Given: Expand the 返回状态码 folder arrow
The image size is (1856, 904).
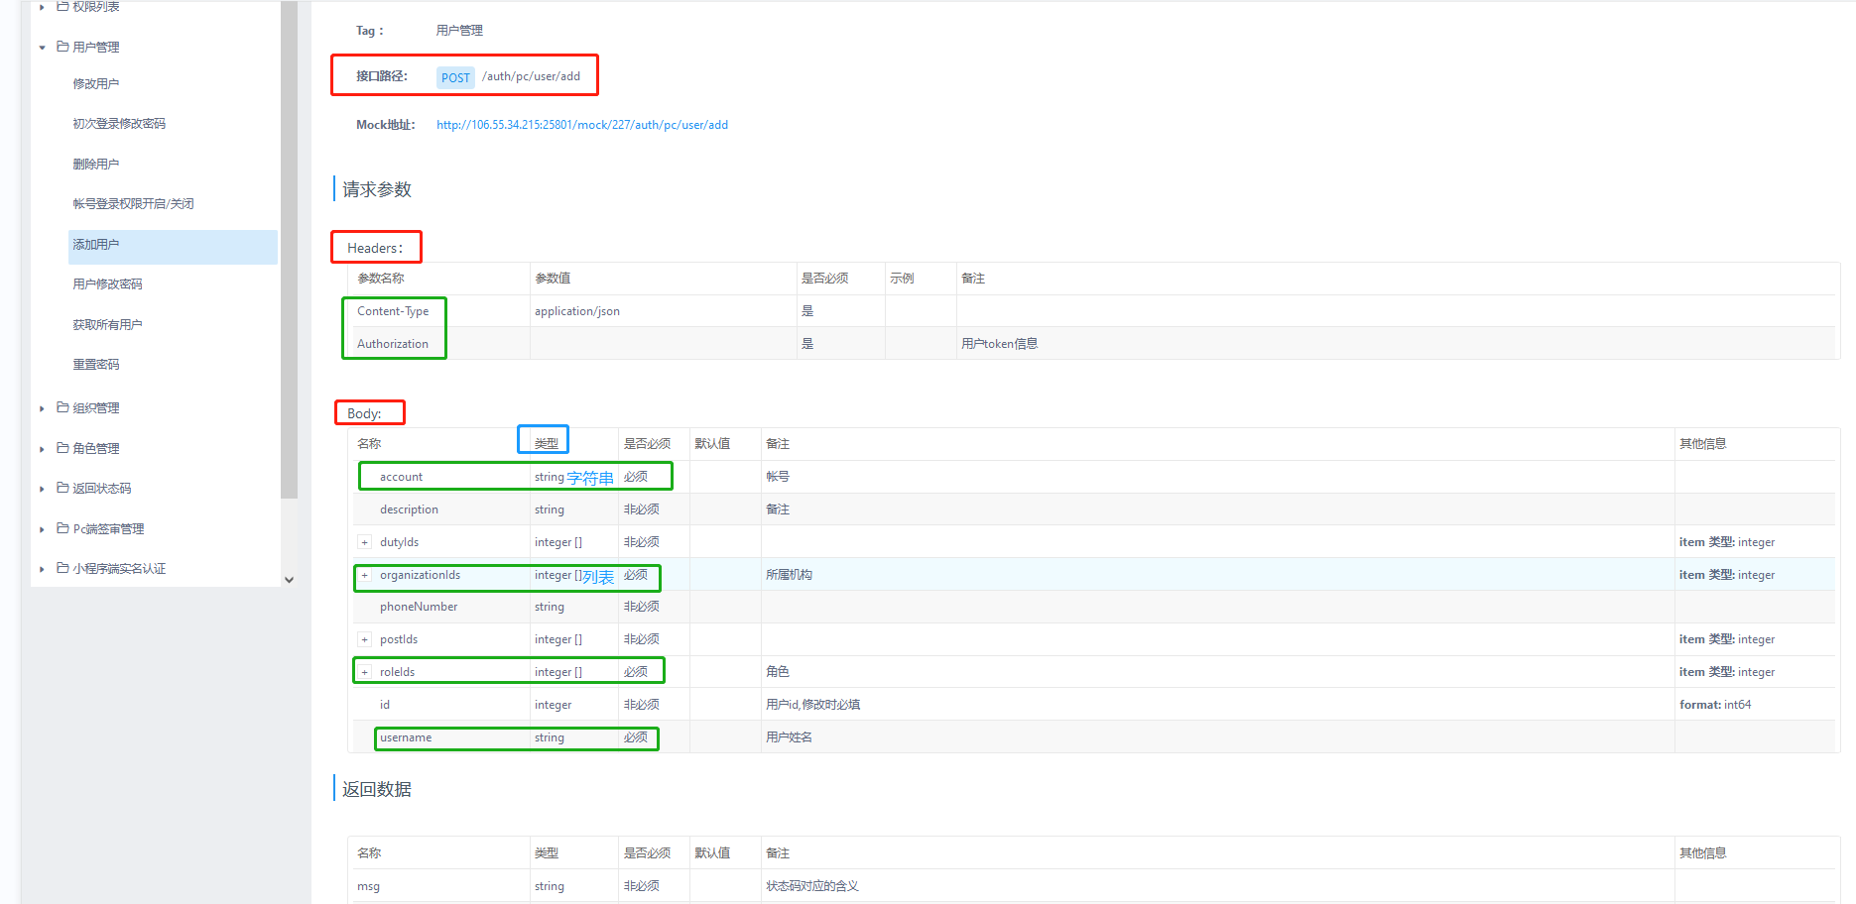Looking at the screenshot, I should 42,489.
